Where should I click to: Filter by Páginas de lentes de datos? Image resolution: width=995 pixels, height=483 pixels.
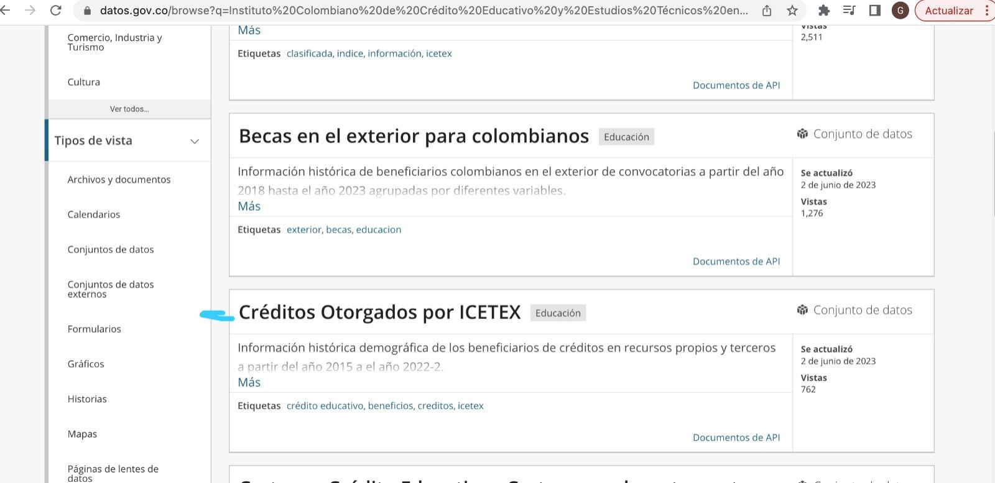pyautogui.click(x=113, y=473)
